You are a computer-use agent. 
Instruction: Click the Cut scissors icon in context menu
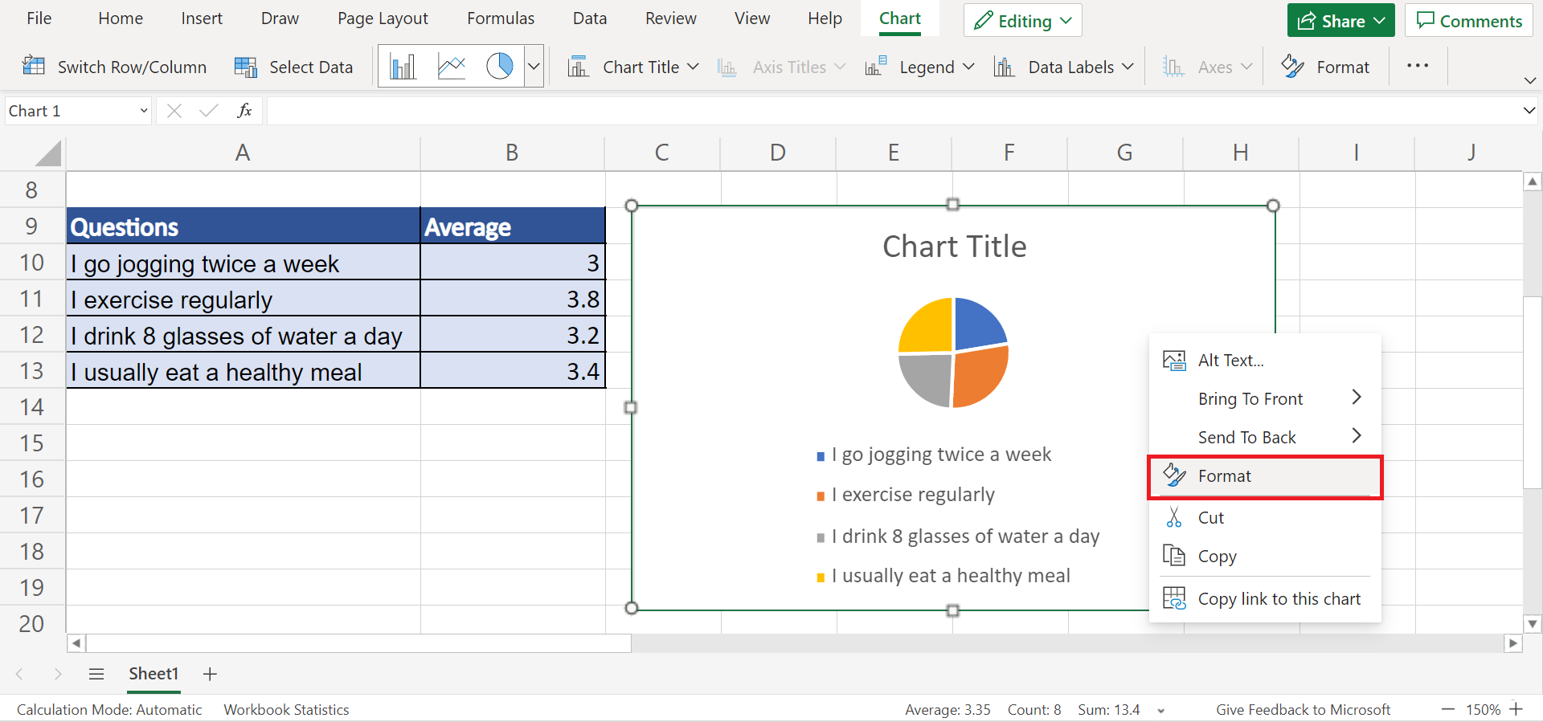[1174, 518]
